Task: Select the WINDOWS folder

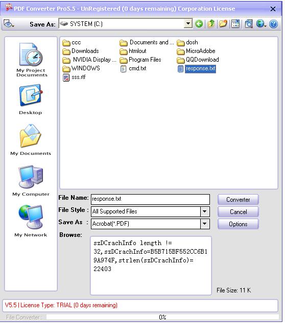Action: (81, 68)
